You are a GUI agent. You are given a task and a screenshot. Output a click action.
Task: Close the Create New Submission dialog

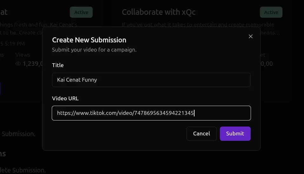coord(251,36)
